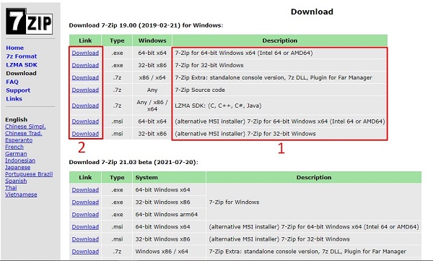433x261 pixels.
Task: Download 21.03 beta .msi 64-bit Windows x64
Action: (x=85, y=227)
